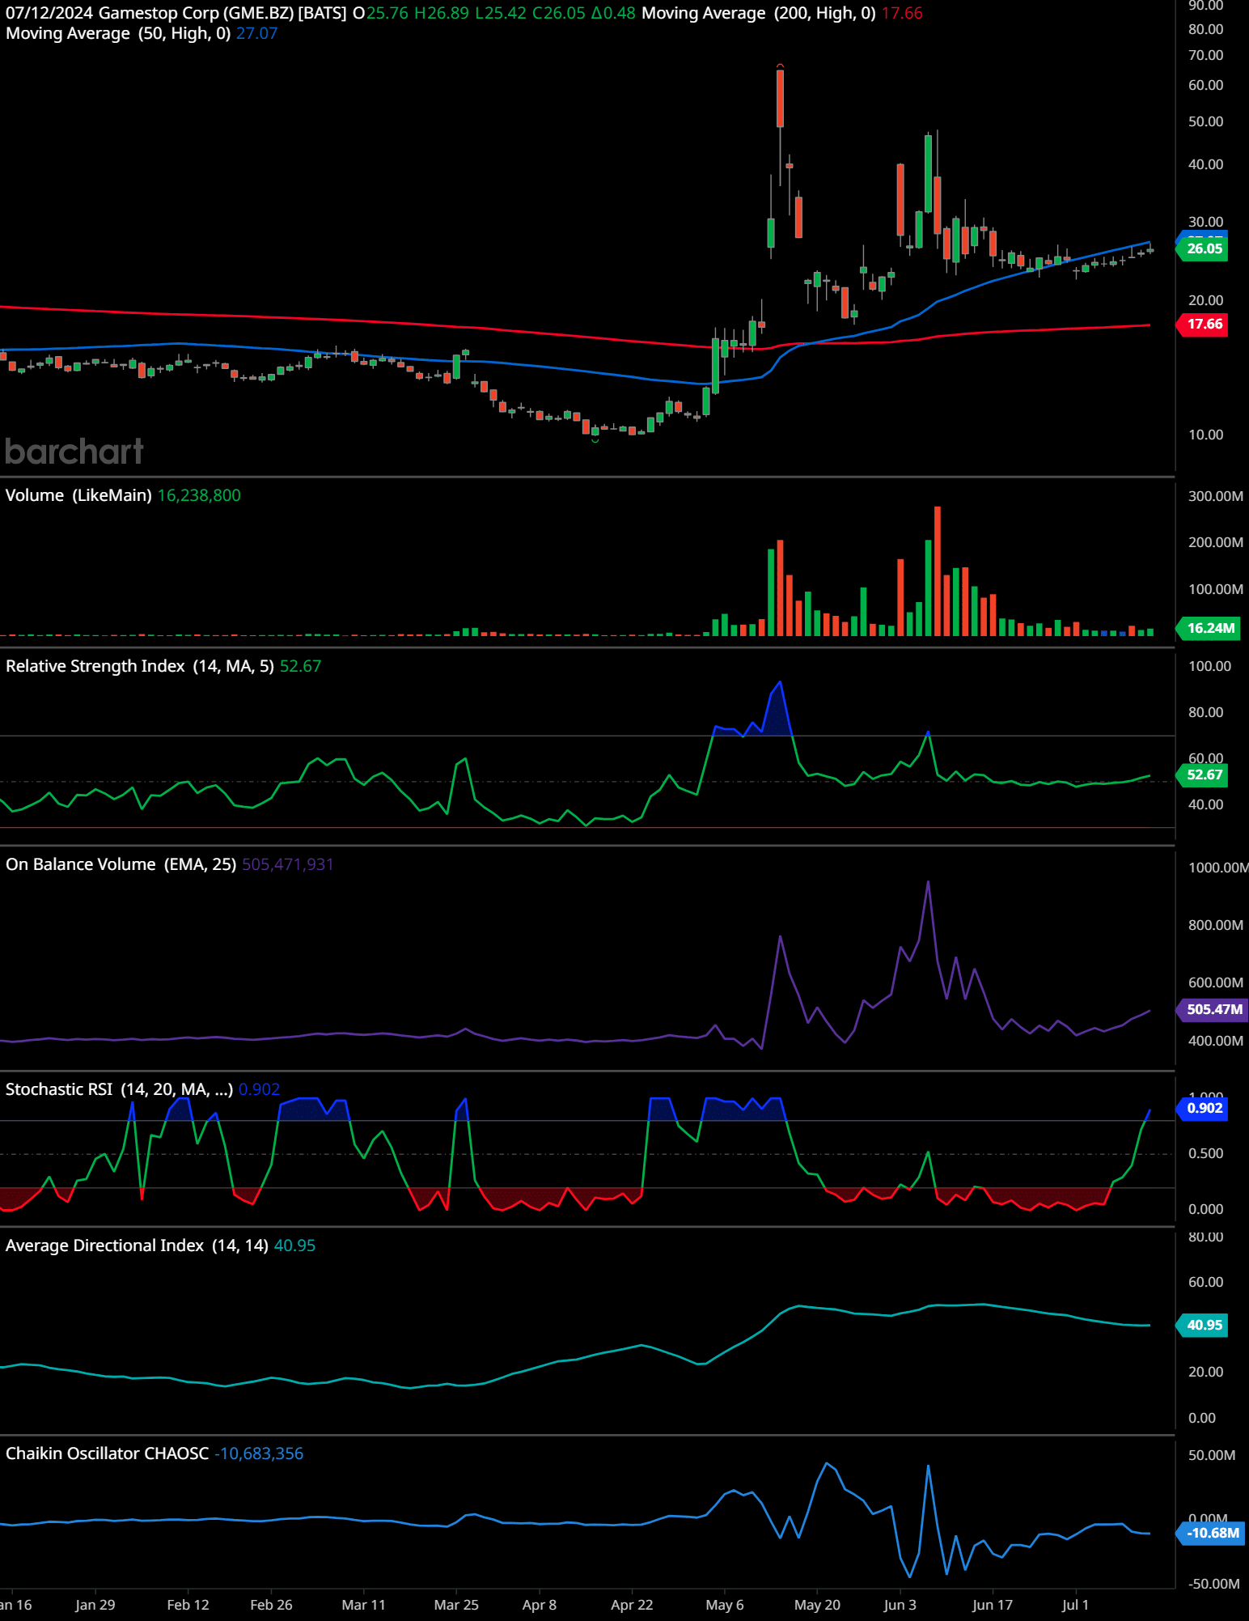Click the 800.00M OBV axis label
The height and width of the screenshot is (1621, 1249).
[1215, 925]
